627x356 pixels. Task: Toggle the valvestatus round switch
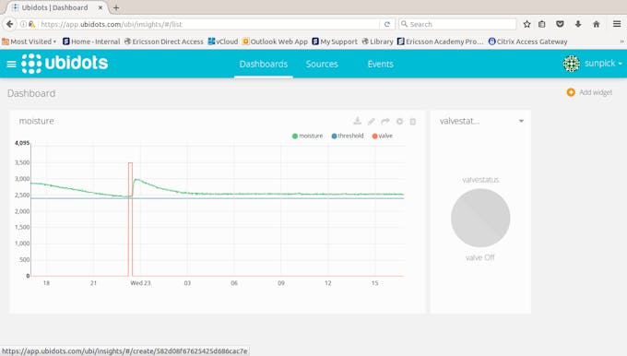[x=480, y=218]
